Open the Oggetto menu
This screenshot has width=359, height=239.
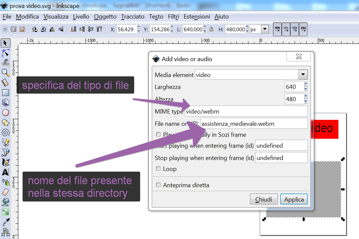[x=105, y=17]
